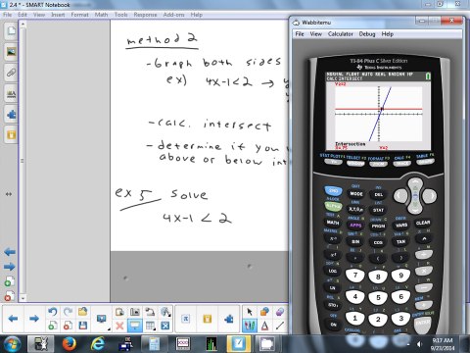Viewport: 470px width, 353px height.
Task: Click the puzzle piece add-on icon in bottom toolbar
Action: pyautogui.click(x=229, y=319)
